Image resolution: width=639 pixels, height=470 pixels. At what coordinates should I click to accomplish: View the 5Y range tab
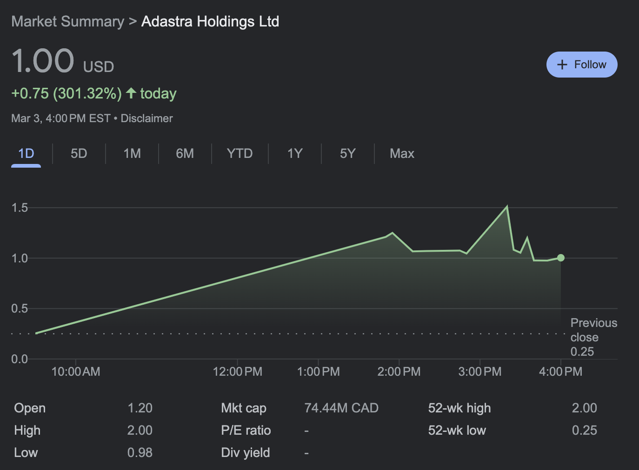pyautogui.click(x=348, y=154)
